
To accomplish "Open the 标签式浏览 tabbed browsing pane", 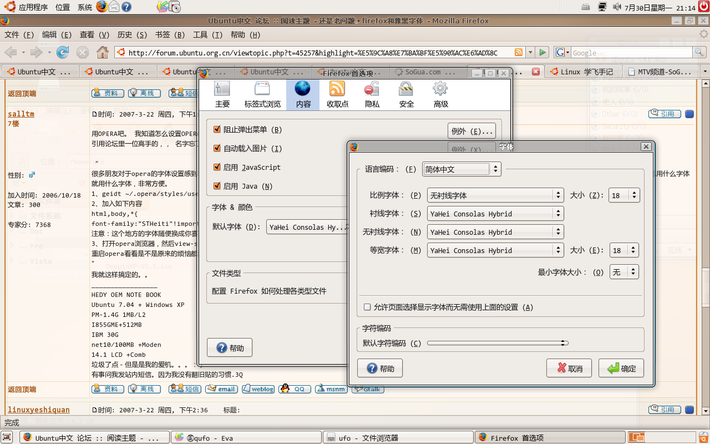I will point(262,94).
